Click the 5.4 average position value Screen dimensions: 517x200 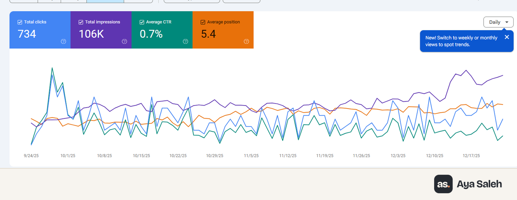tap(208, 34)
